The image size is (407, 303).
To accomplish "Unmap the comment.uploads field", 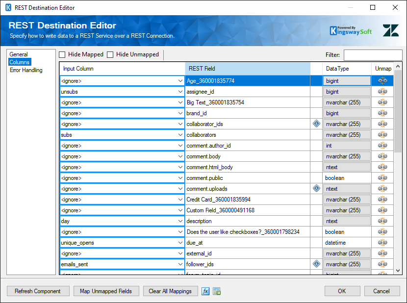I will (x=382, y=188).
